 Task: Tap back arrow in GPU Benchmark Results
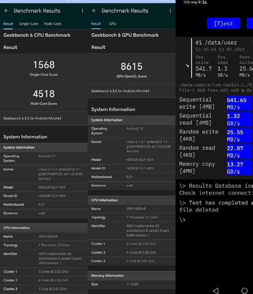pos(94,11)
